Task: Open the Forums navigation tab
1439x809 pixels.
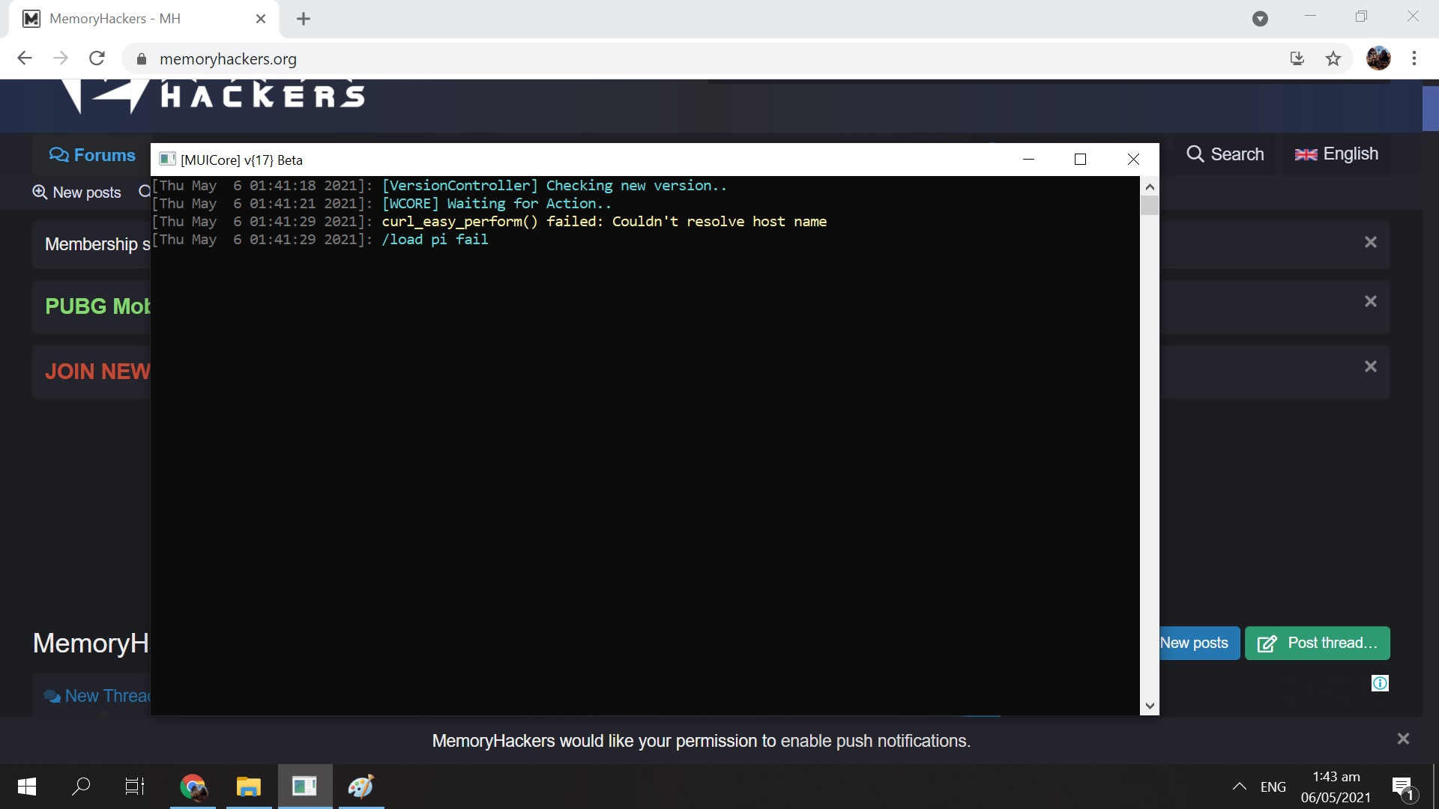Action: tap(92, 155)
